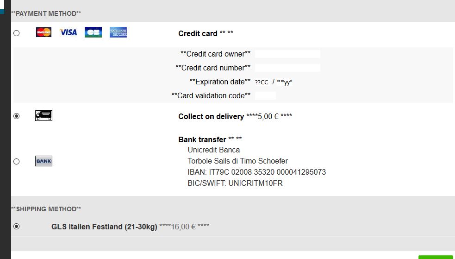Click the Bank transfer icon
The width and height of the screenshot is (455, 259).
click(x=44, y=161)
